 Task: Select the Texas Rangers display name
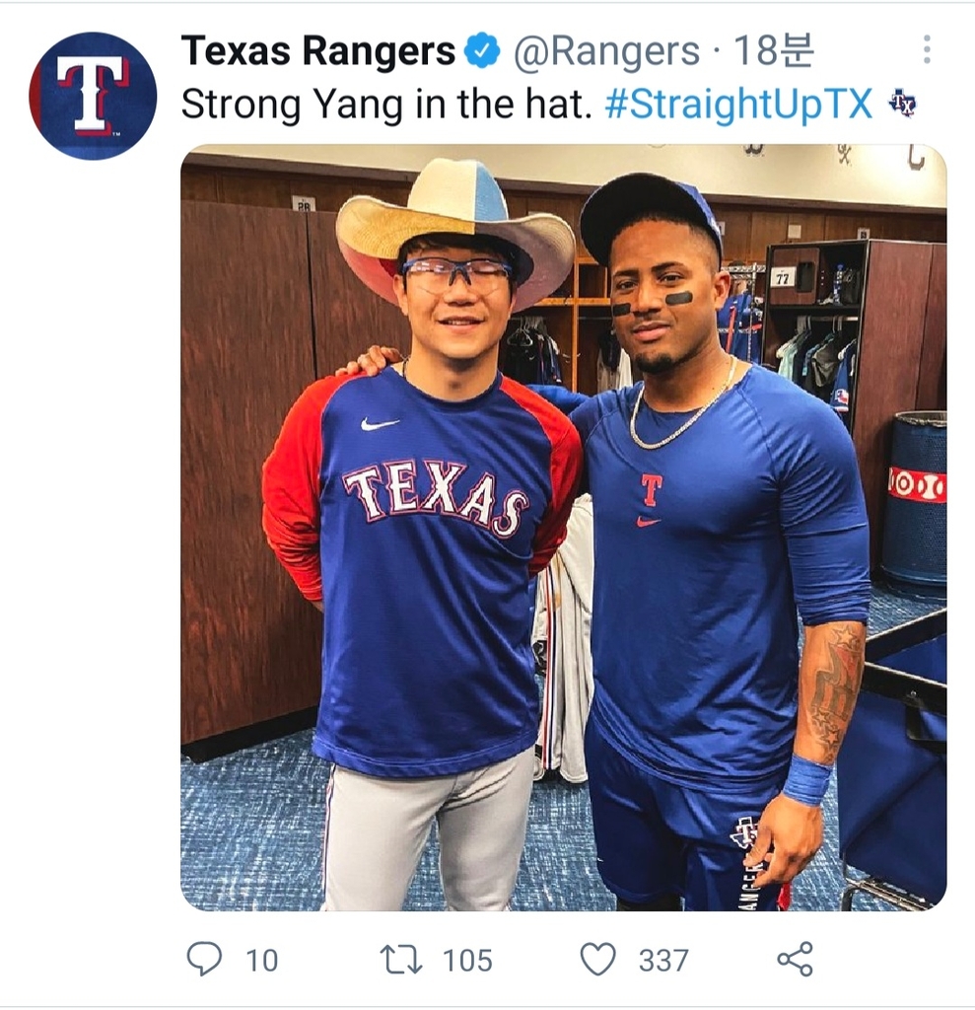click(318, 51)
